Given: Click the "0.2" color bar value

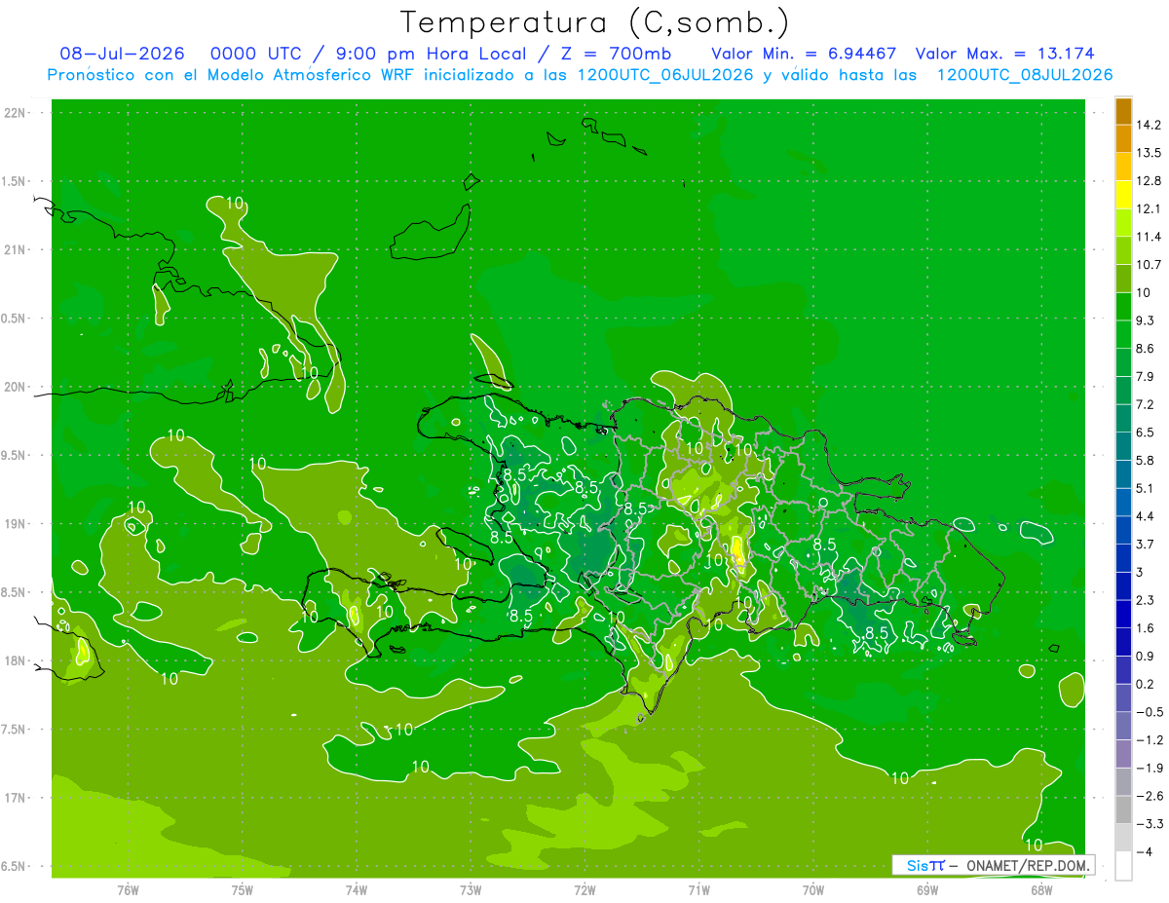Looking at the screenshot, I should point(1147,684).
